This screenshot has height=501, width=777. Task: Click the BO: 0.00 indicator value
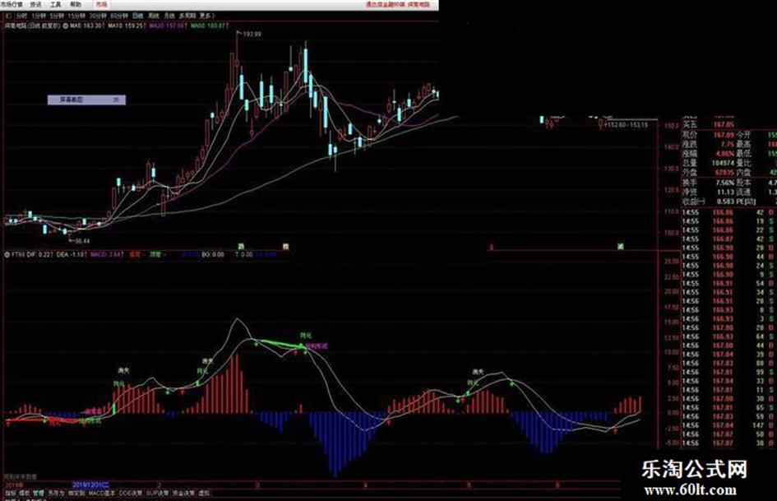pos(213,254)
